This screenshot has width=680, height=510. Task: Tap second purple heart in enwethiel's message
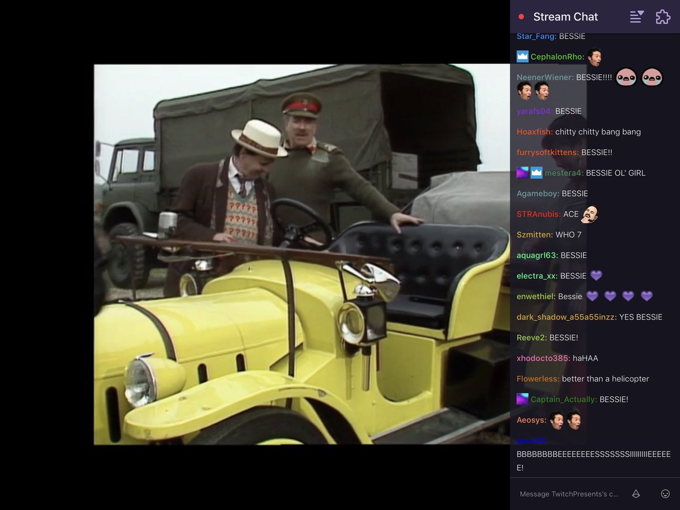pyautogui.click(x=610, y=296)
